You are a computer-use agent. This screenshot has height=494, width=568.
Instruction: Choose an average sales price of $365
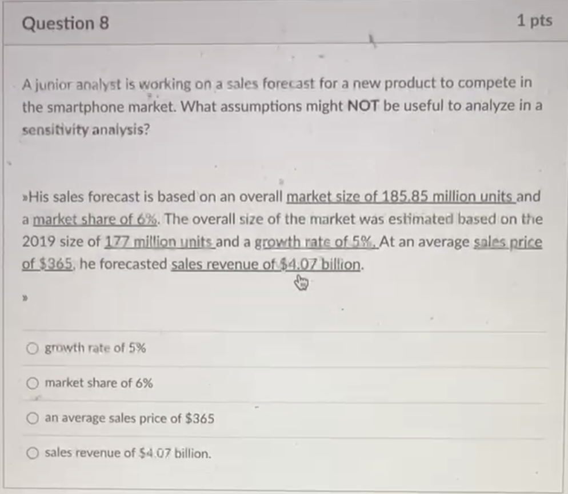point(33,419)
